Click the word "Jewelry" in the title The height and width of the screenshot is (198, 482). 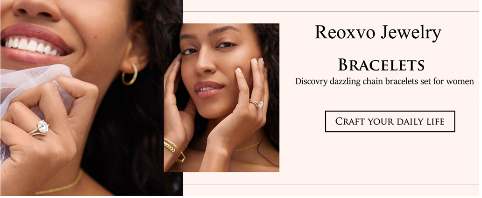tap(411, 33)
